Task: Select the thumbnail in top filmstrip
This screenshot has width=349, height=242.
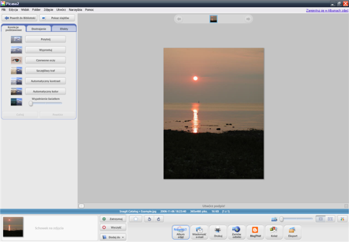Action: 213,19
